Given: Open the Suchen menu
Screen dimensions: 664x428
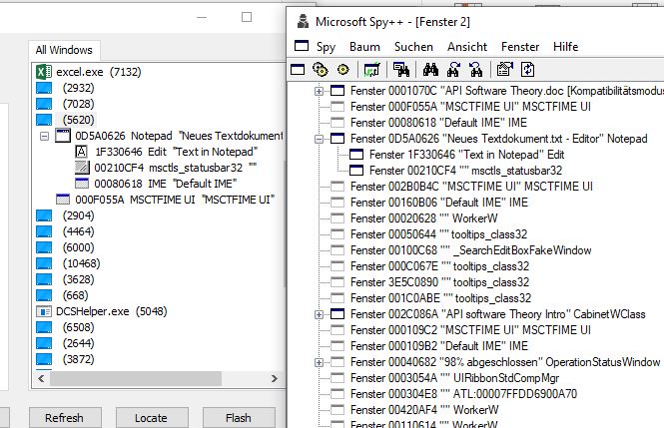Looking at the screenshot, I should click(413, 47).
